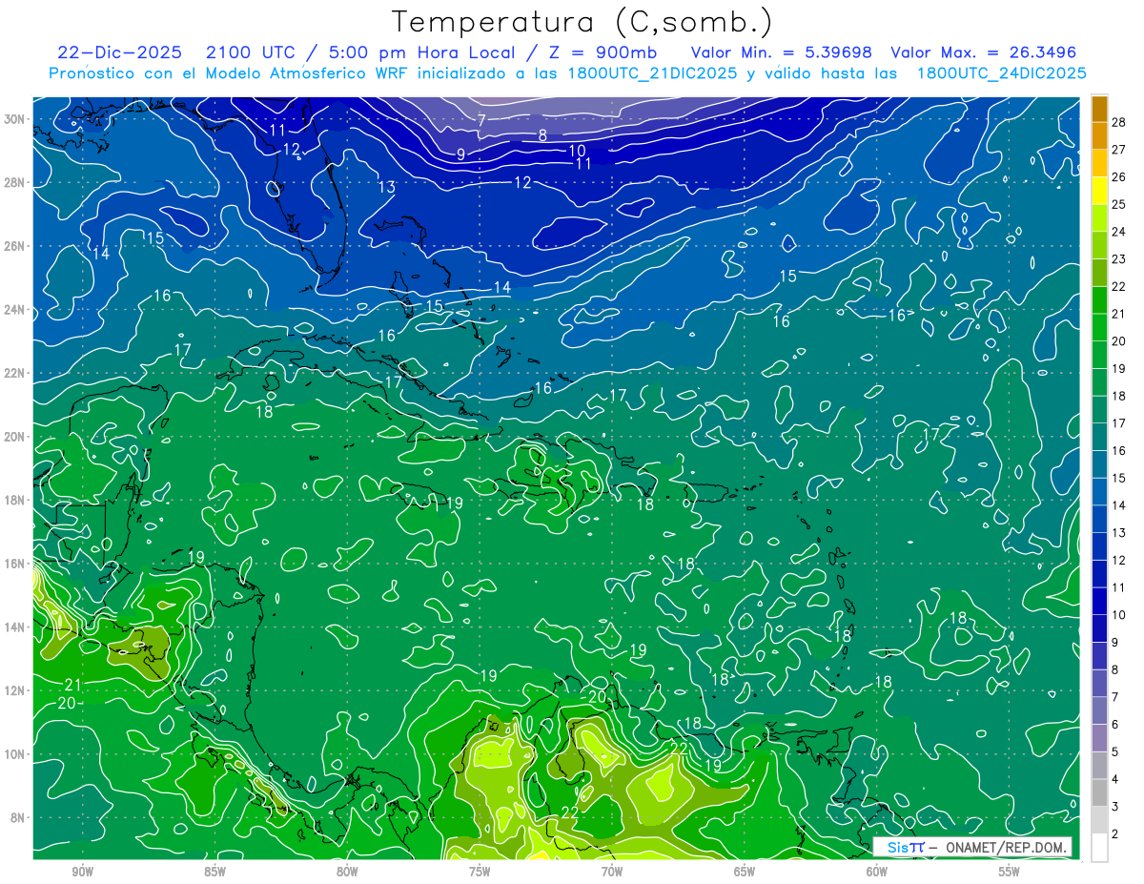Click legend value "28" on color scale
Screen dimensions: 1144x884
(x=1119, y=121)
